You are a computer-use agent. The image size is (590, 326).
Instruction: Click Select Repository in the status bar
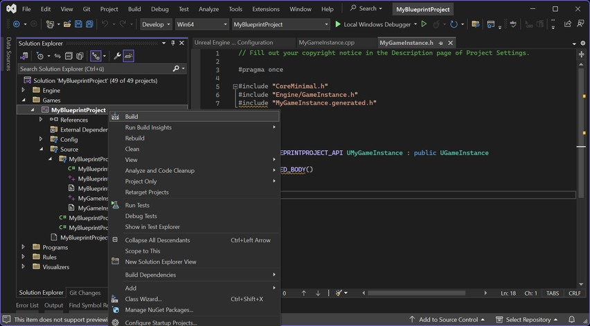point(527,320)
